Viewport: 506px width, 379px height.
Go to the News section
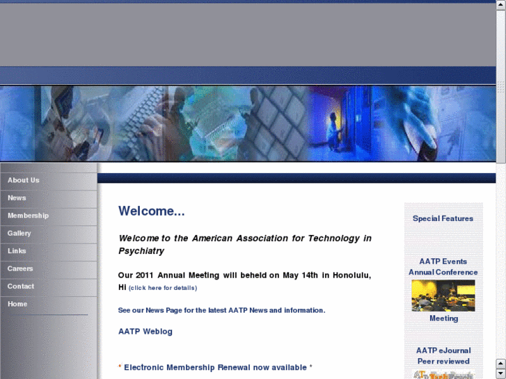coord(49,199)
